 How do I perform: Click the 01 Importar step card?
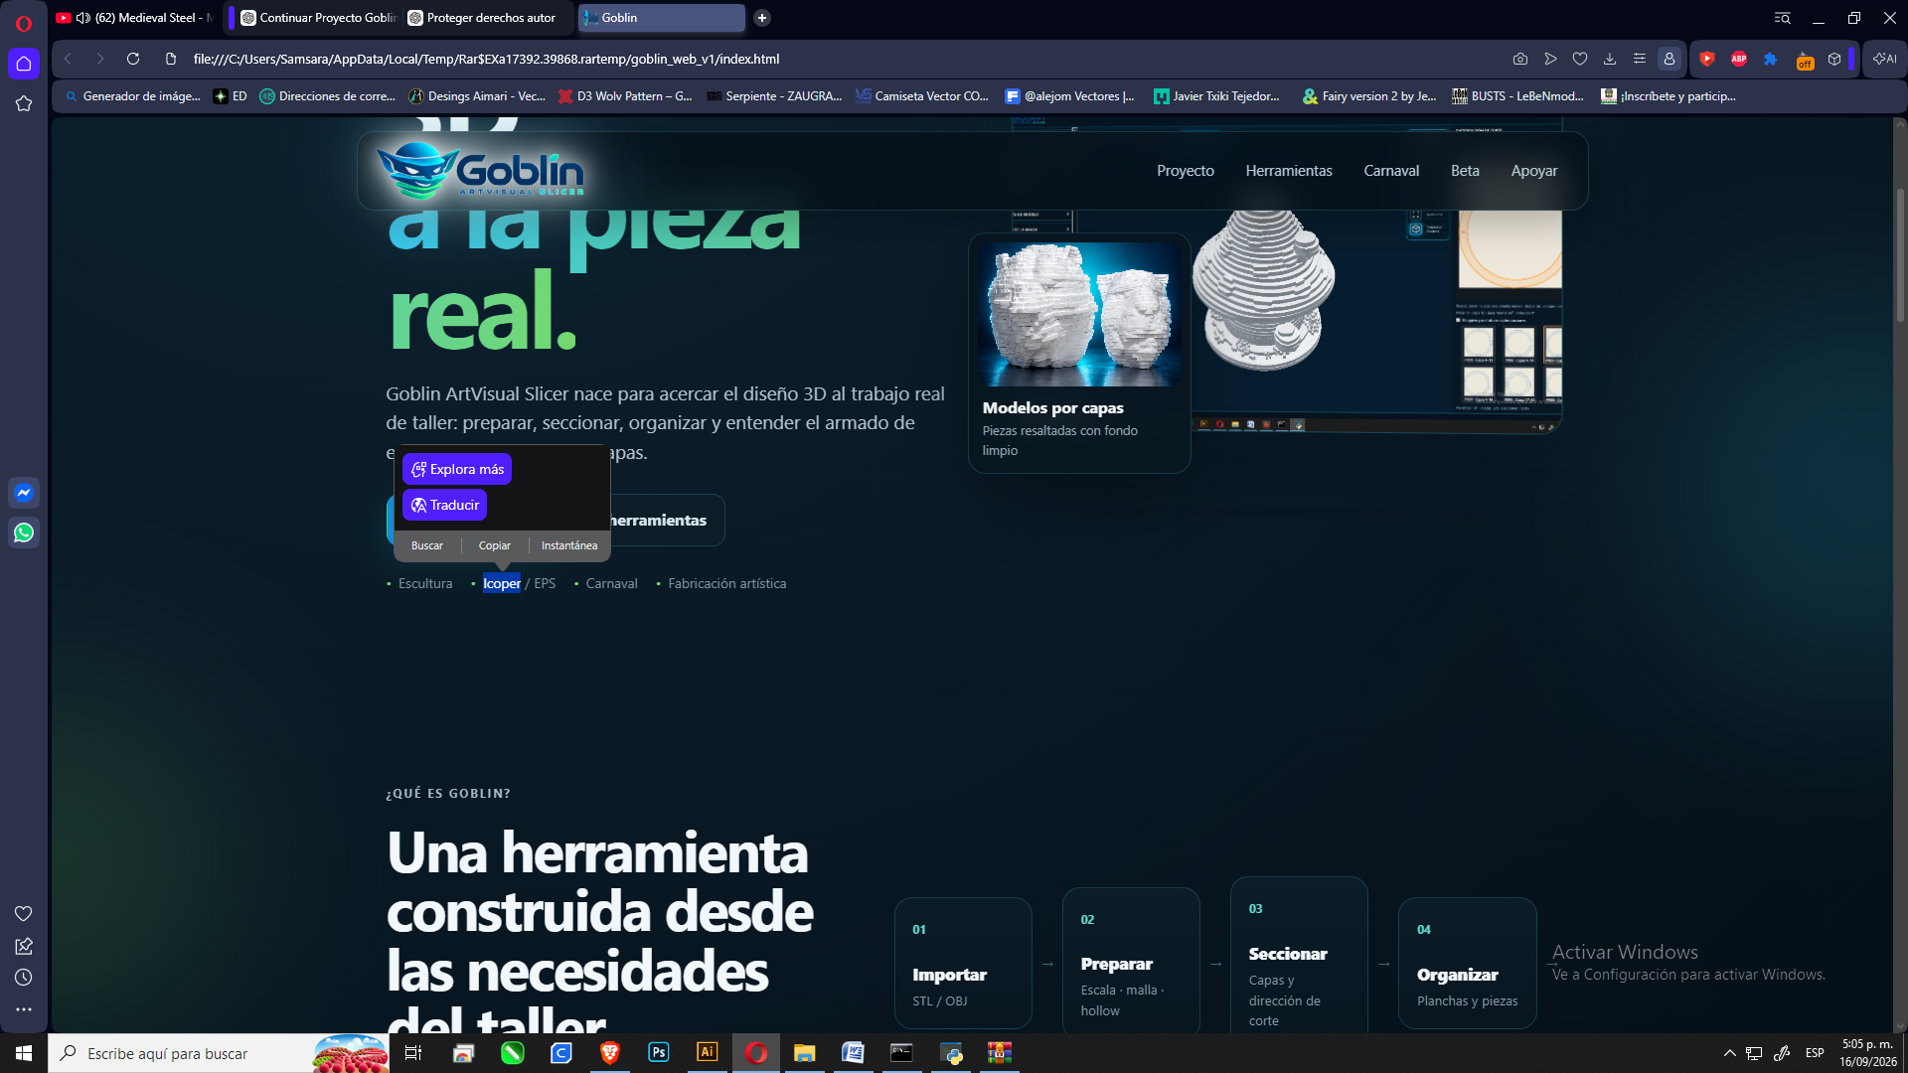[x=963, y=963]
